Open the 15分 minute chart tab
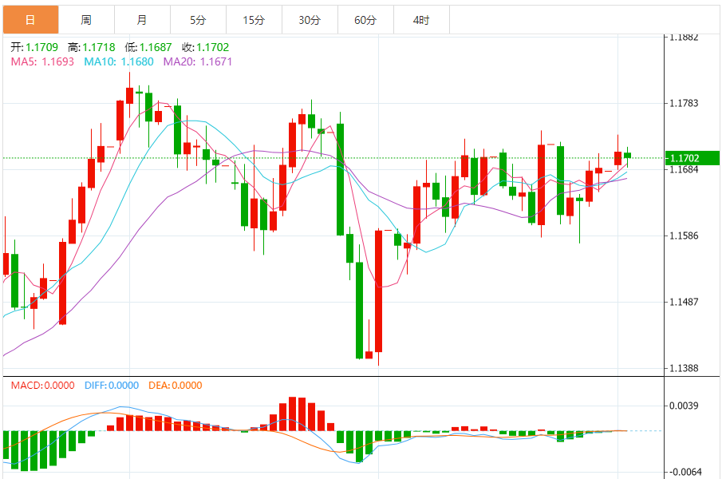 coord(254,20)
